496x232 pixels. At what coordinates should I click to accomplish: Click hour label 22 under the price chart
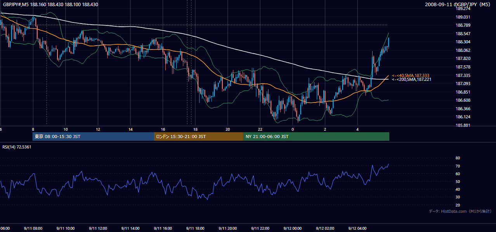click(260, 129)
